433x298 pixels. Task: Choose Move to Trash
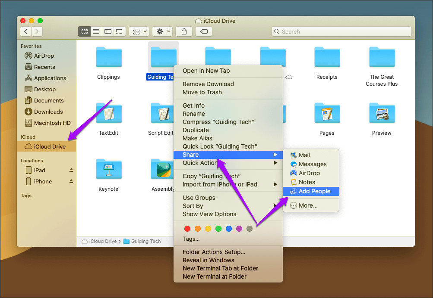click(228, 92)
